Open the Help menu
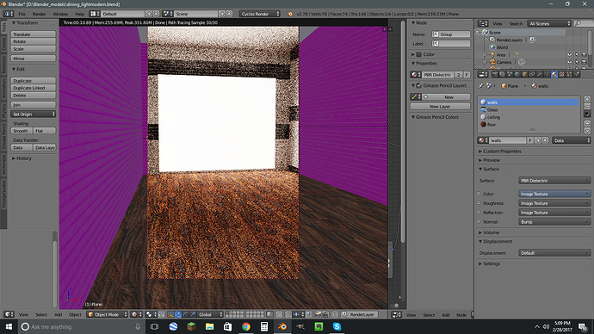The width and height of the screenshot is (594, 334). (x=79, y=14)
